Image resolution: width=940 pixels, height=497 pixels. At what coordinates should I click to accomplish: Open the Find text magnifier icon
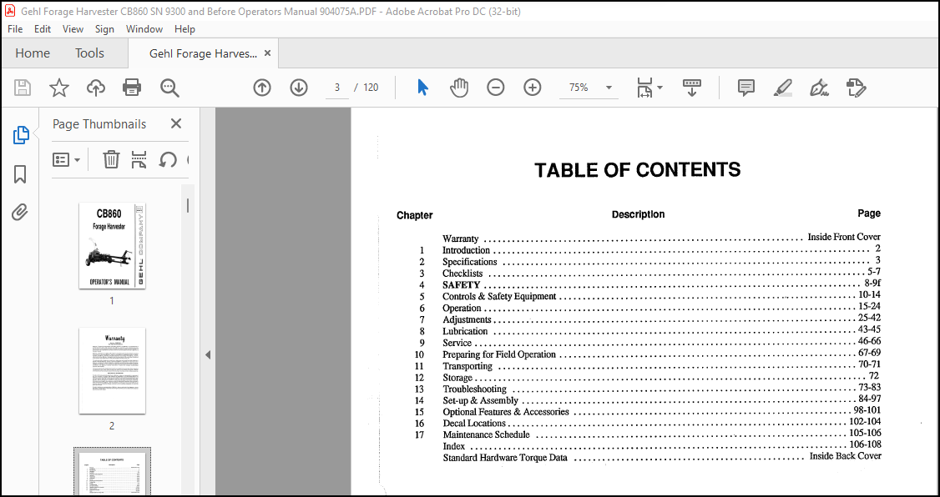(x=169, y=88)
